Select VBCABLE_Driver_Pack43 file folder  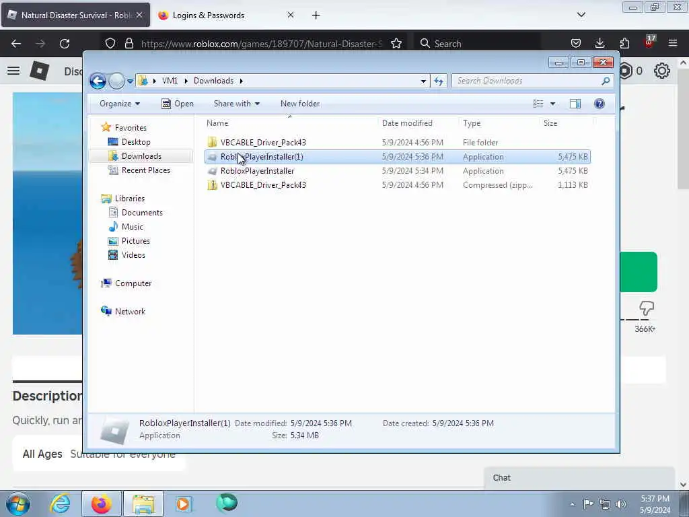point(397,143)
